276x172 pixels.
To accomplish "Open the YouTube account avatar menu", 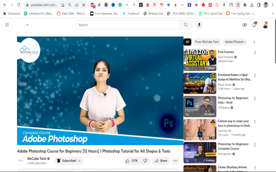I will 266,25.
